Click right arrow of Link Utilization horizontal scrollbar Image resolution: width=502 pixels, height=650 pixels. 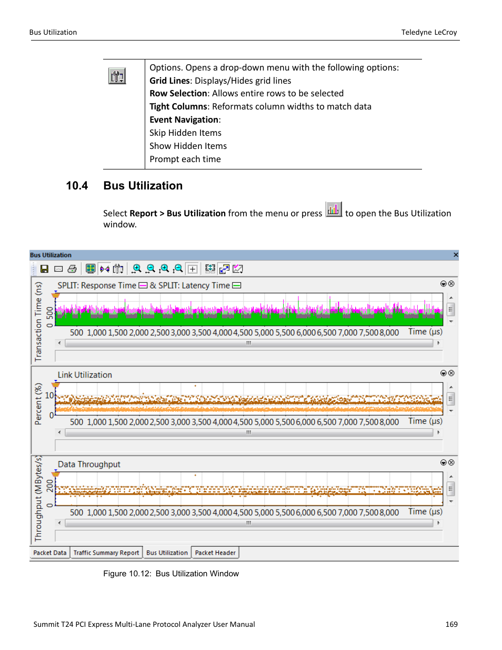pyautogui.click(x=438, y=433)
